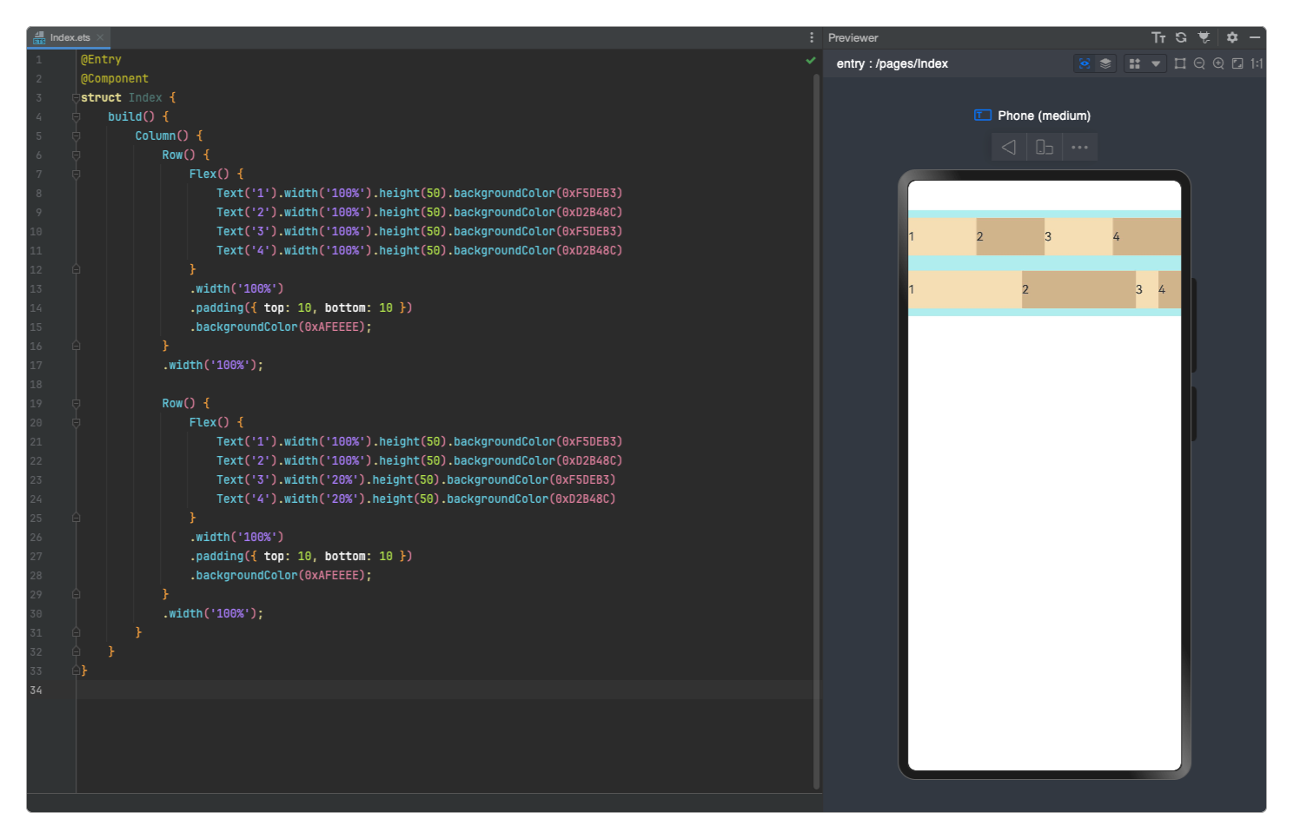Select the '2' block in the first preview row
1293x839 pixels.
pos(1010,236)
